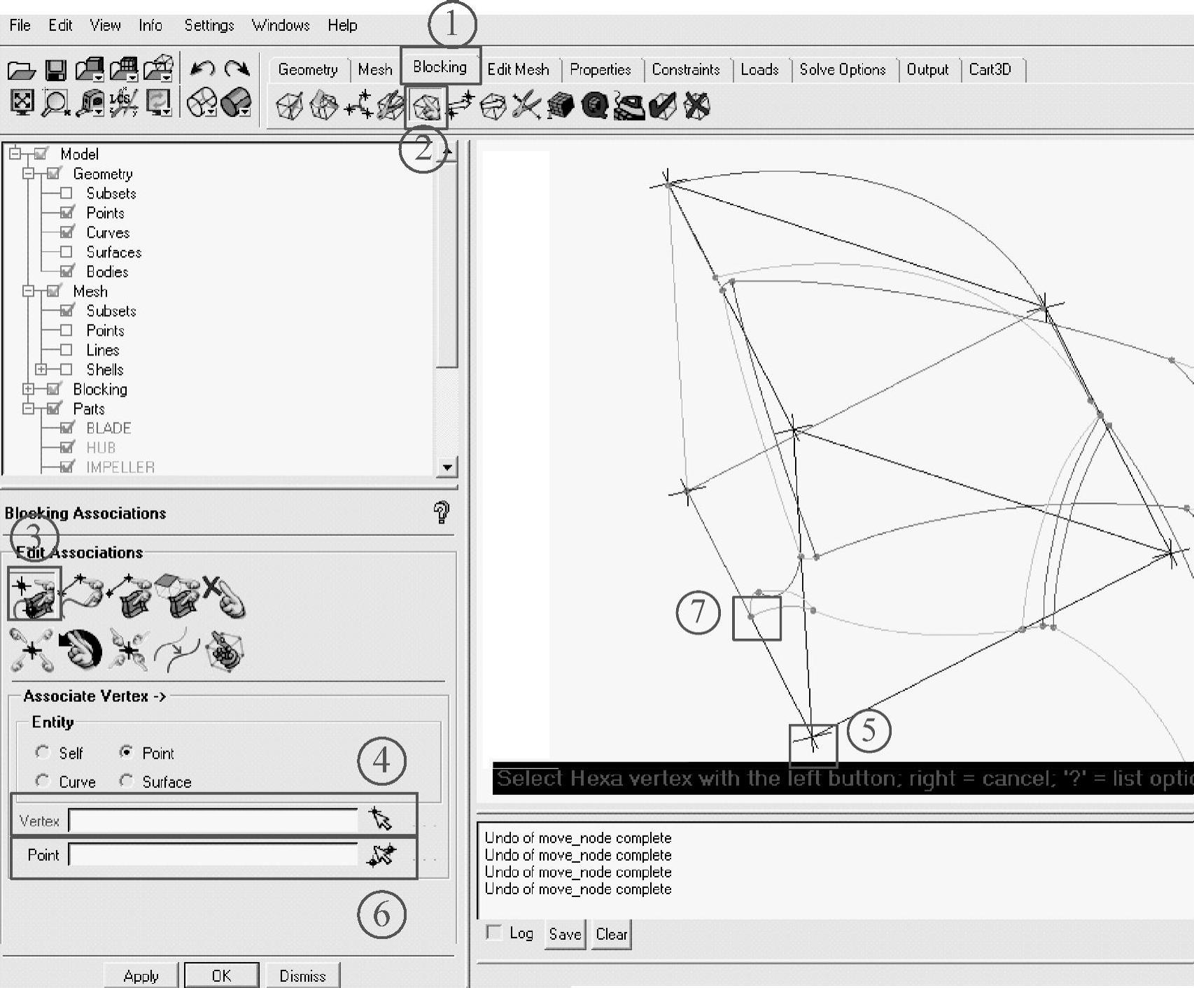Select the Associate Face to Surface icon
Screen dimensions: 1194x988
pyautogui.click(x=177, y=595)
